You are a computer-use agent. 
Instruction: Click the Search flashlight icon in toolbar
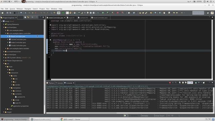pos(146,13)
